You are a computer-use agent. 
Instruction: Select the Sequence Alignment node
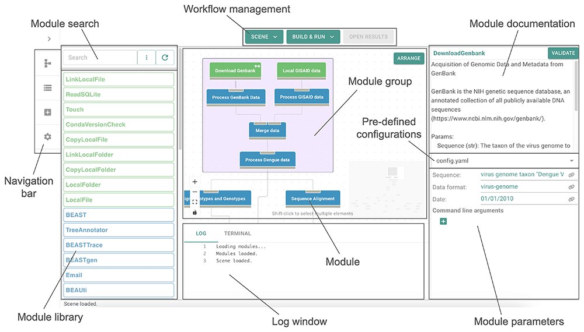(313, 199)
